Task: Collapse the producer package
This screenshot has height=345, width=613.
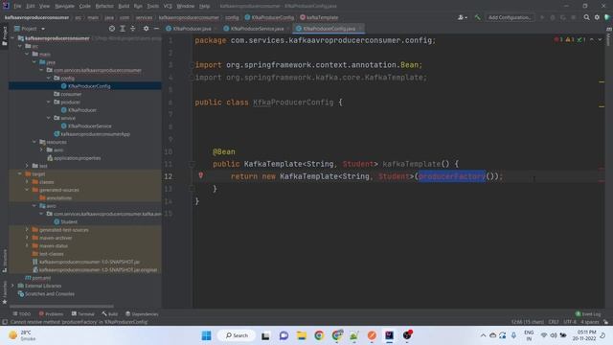Action: click(x=49, y=102)
